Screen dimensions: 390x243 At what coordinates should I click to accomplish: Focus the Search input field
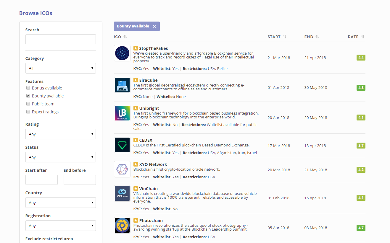(x=61, y=39)
